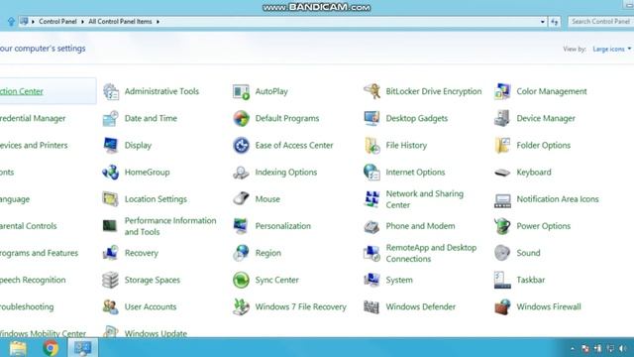Click the Phone and Modem icon
The width and height of the screenshot is (634, 357).
(371, 226)
